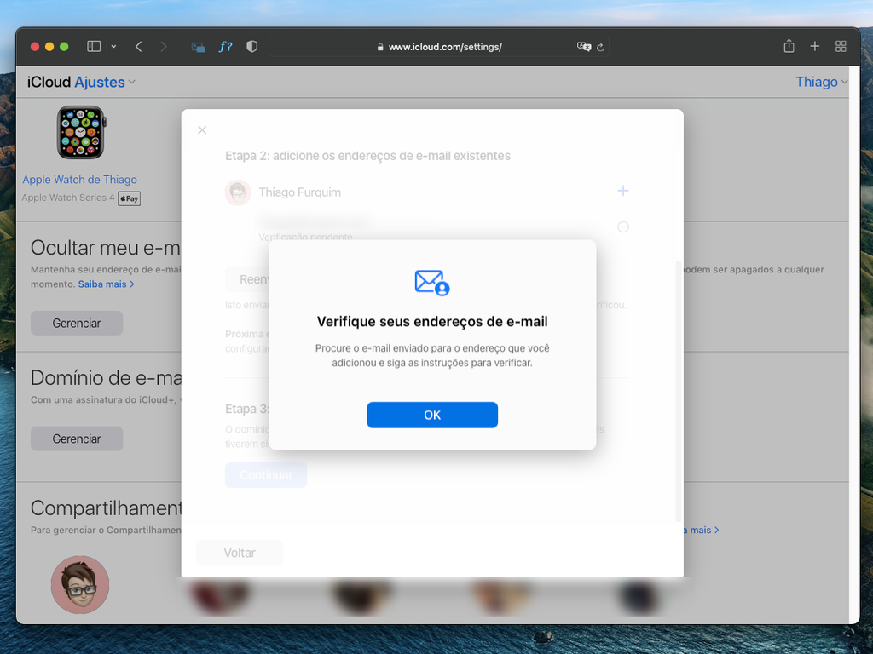
Task: Show the tab overview grid icon
Action: coord(841,46)
